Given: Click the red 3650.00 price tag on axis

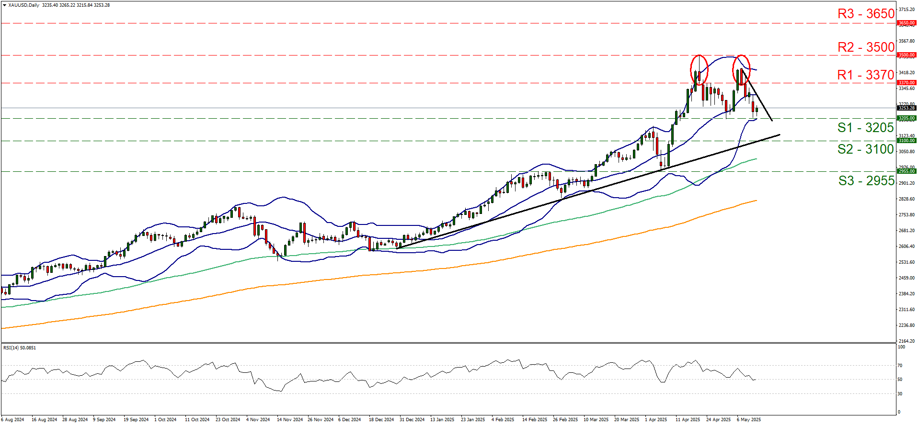Looking at the screenshot, I should [x=906, y=23].
